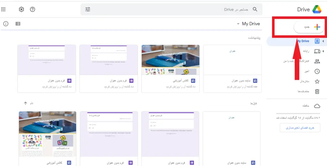
Task: Open the Recent clock section
Action: 317,72
